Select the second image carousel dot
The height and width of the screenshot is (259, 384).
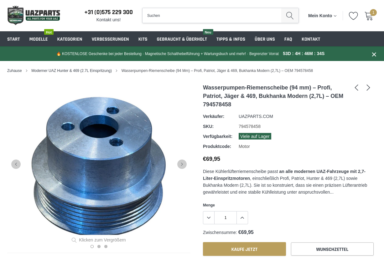point(99,246)
